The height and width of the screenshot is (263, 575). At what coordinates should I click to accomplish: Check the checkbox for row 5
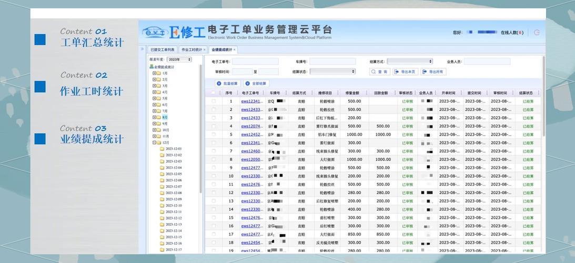[x=214, y=135]
